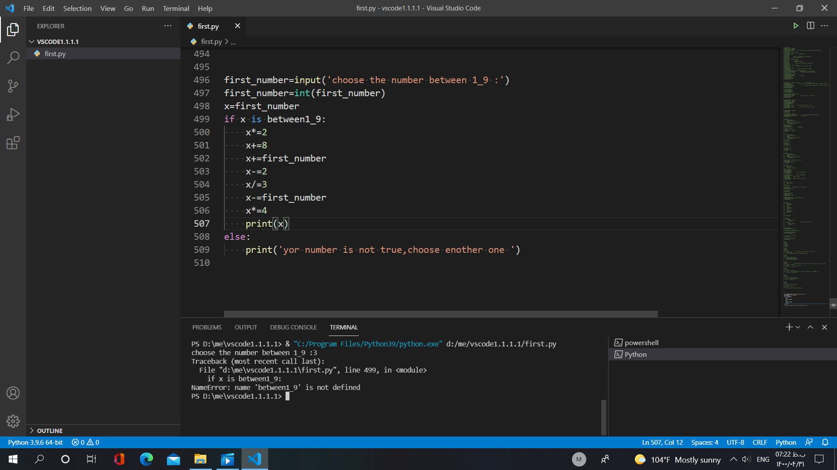Change indentation via Spaces: 4
Screen dimensions: 837x470
coord(704,442)
